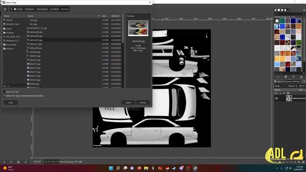Enable the Show All Files checkbox
The image size is (306, 172).
(x=4, y=92)
